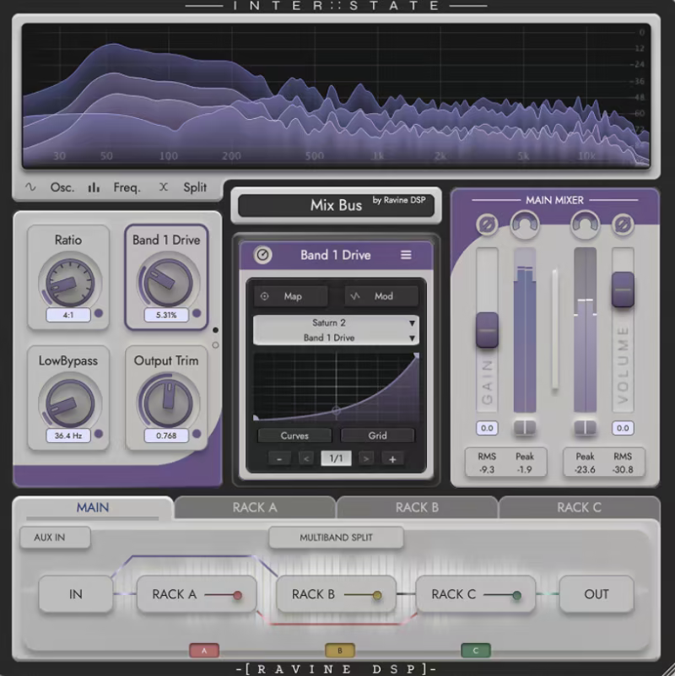Viewport: 675px width, 676px height.
Task: Select the OUT routing block
Action: point(597,594)
